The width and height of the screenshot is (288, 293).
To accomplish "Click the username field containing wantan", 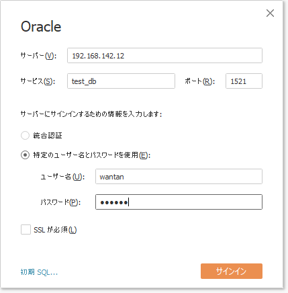I will pos(179,177).
